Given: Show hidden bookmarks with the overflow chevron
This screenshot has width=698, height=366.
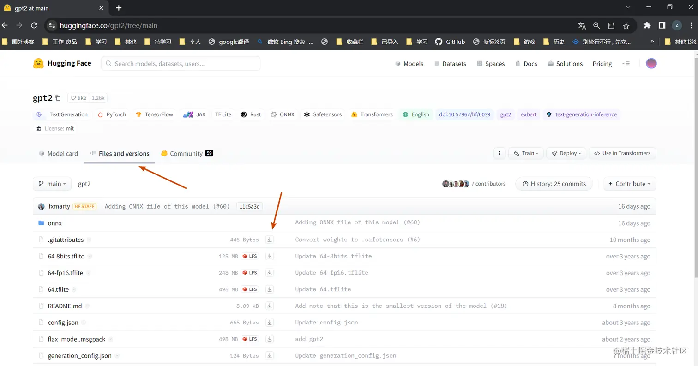Looking at the screenshot, I should [652, 42].
